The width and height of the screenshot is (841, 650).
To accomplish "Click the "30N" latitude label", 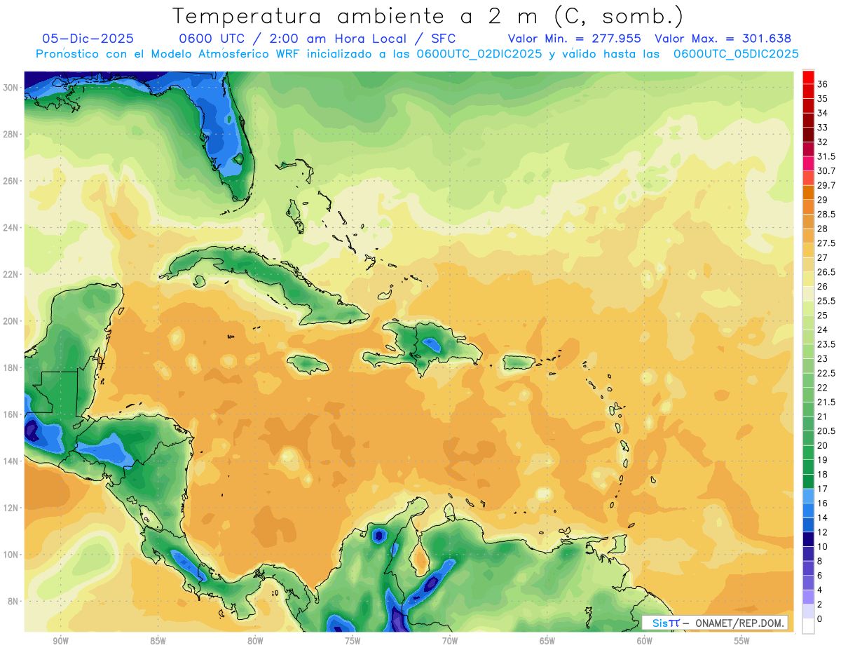I will 11,88.
